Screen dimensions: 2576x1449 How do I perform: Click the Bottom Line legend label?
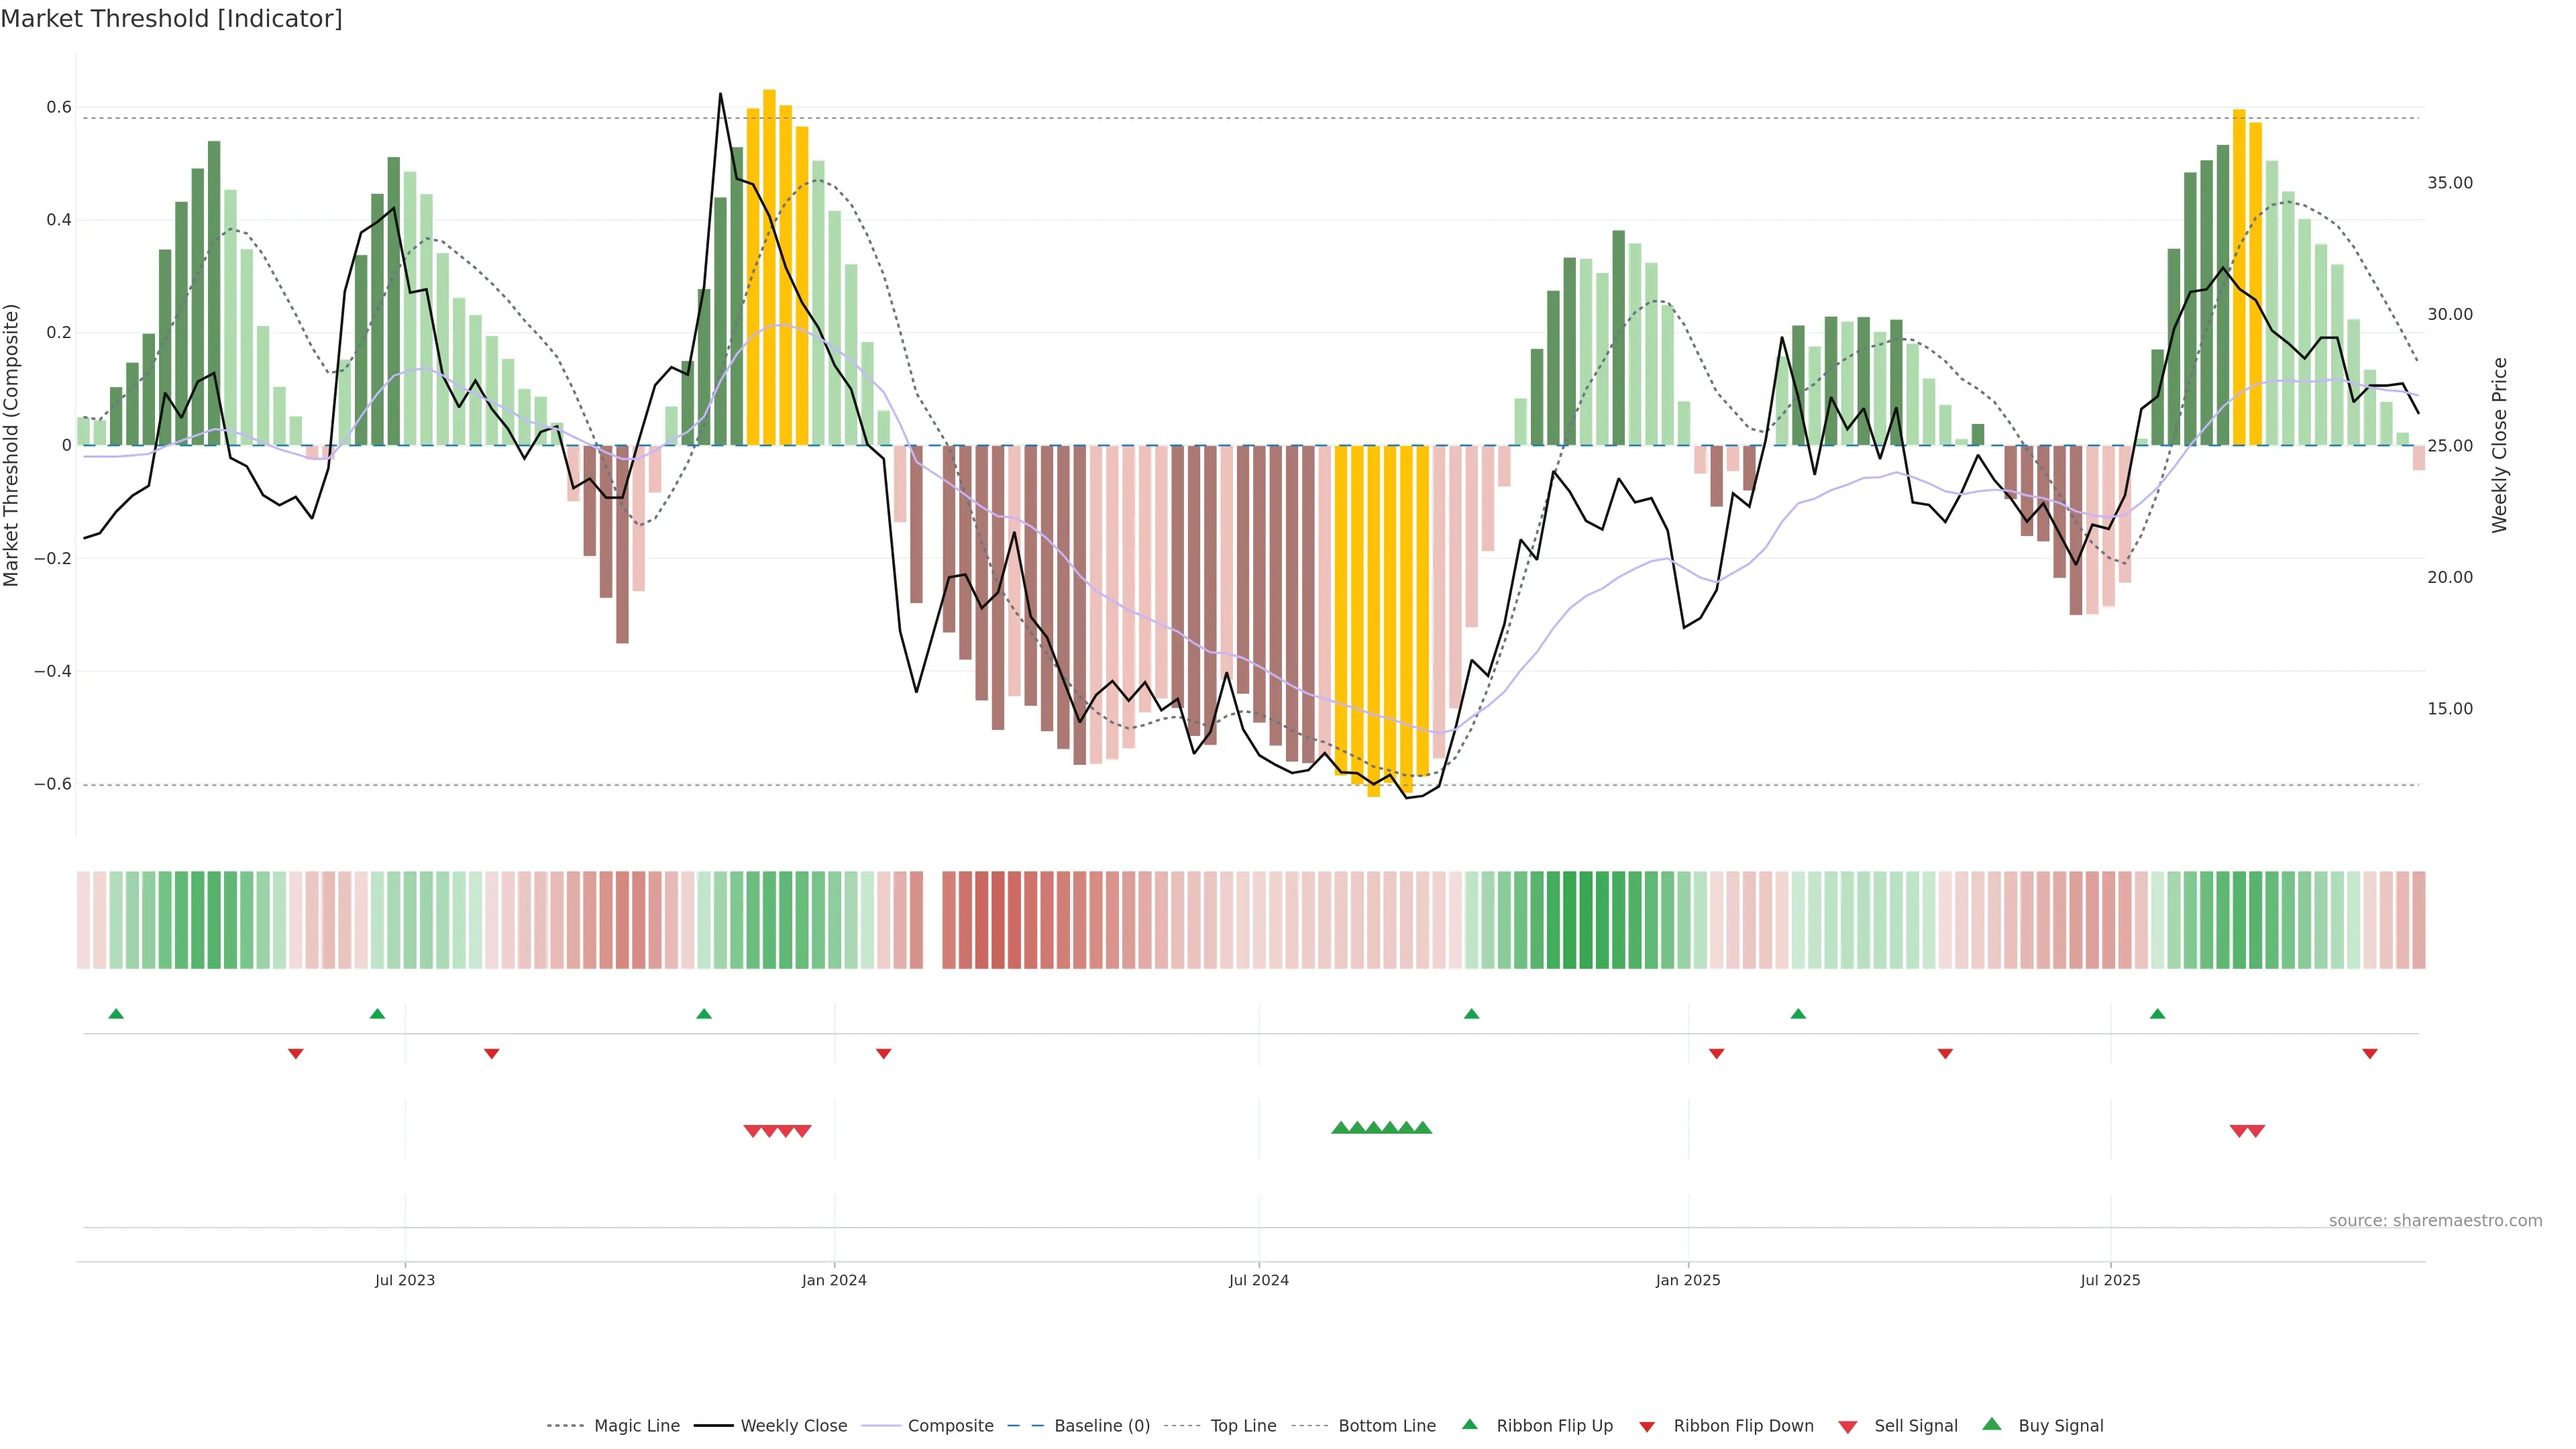(1386, 1426)
